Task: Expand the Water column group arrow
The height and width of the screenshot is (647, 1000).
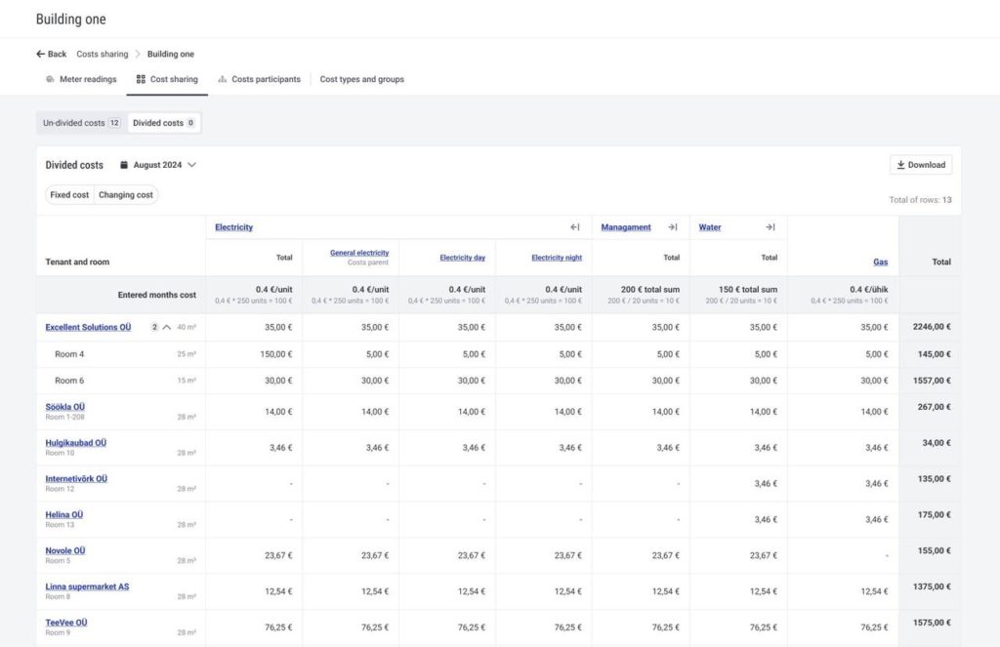Action: pyautogui.click(x=770, y=227)
